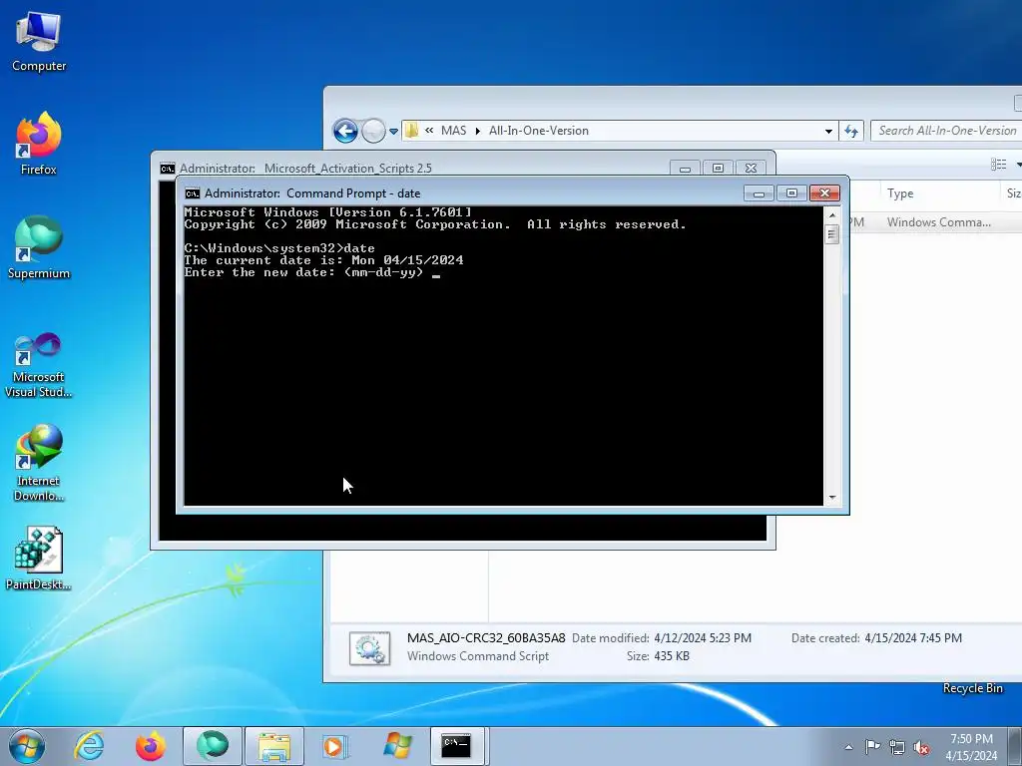Image resolution: width=1022 pixels, height=766 pixels.
Task: Open Internet Download Manager desktop shortcut
Action: click(39, 463)
